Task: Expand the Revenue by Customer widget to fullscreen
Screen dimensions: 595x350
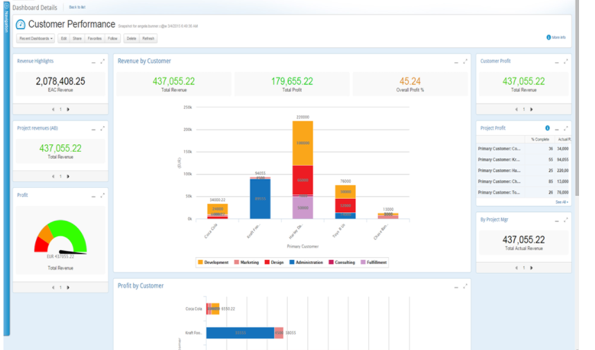Action: click(x=465, y=62)
